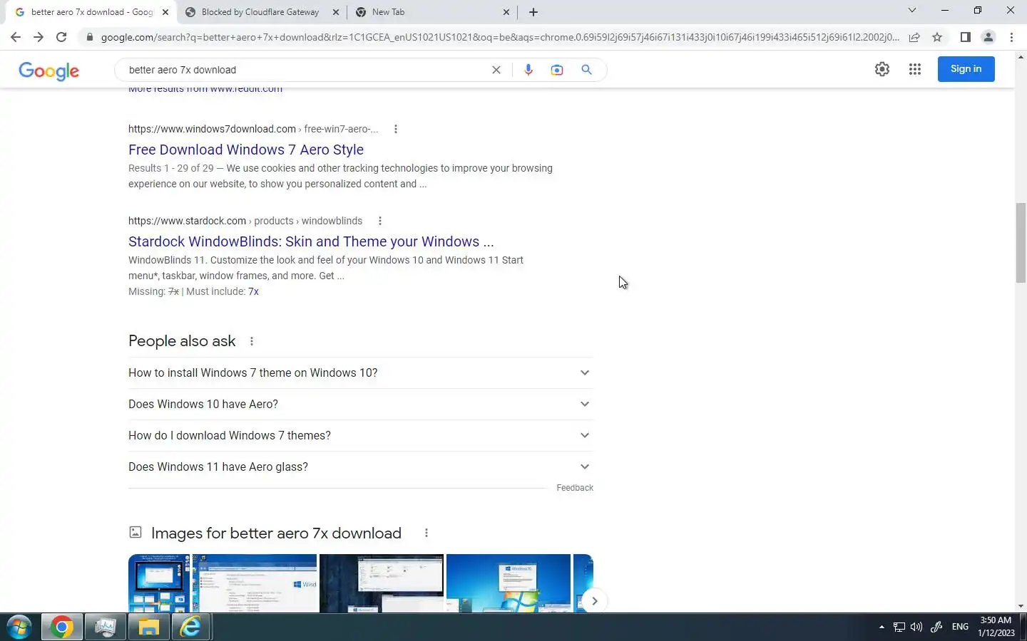The height and width of the screenshot is (641, 1027).
Task: Click the 'Must include: 7x' link
Action: coord(253,291)
